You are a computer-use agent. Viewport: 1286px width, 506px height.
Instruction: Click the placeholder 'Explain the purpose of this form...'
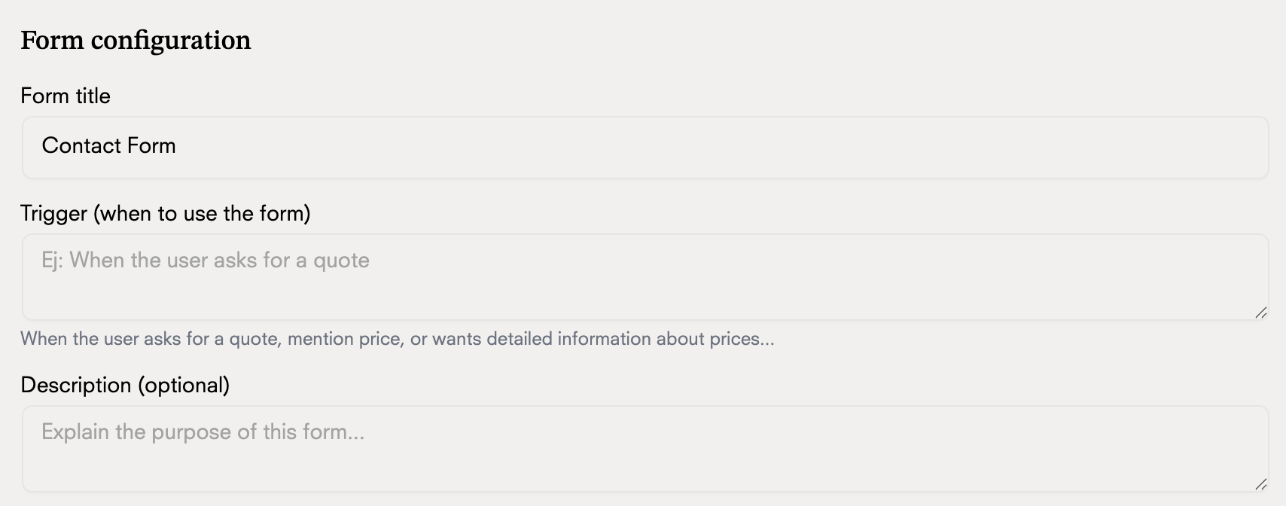[203, 431]
